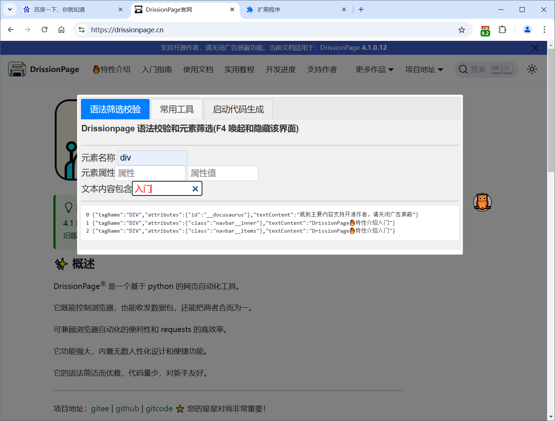Click the DrissionPage logo icon

pos(17,69)
